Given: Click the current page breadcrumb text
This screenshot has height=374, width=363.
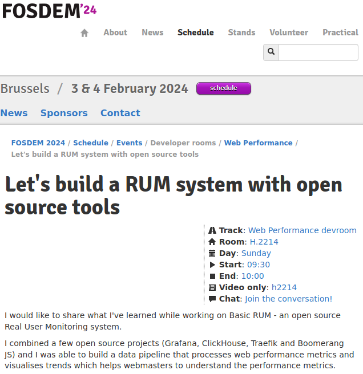Looking at the screenshot, I should pyautogui.click(x=105, y=155).
